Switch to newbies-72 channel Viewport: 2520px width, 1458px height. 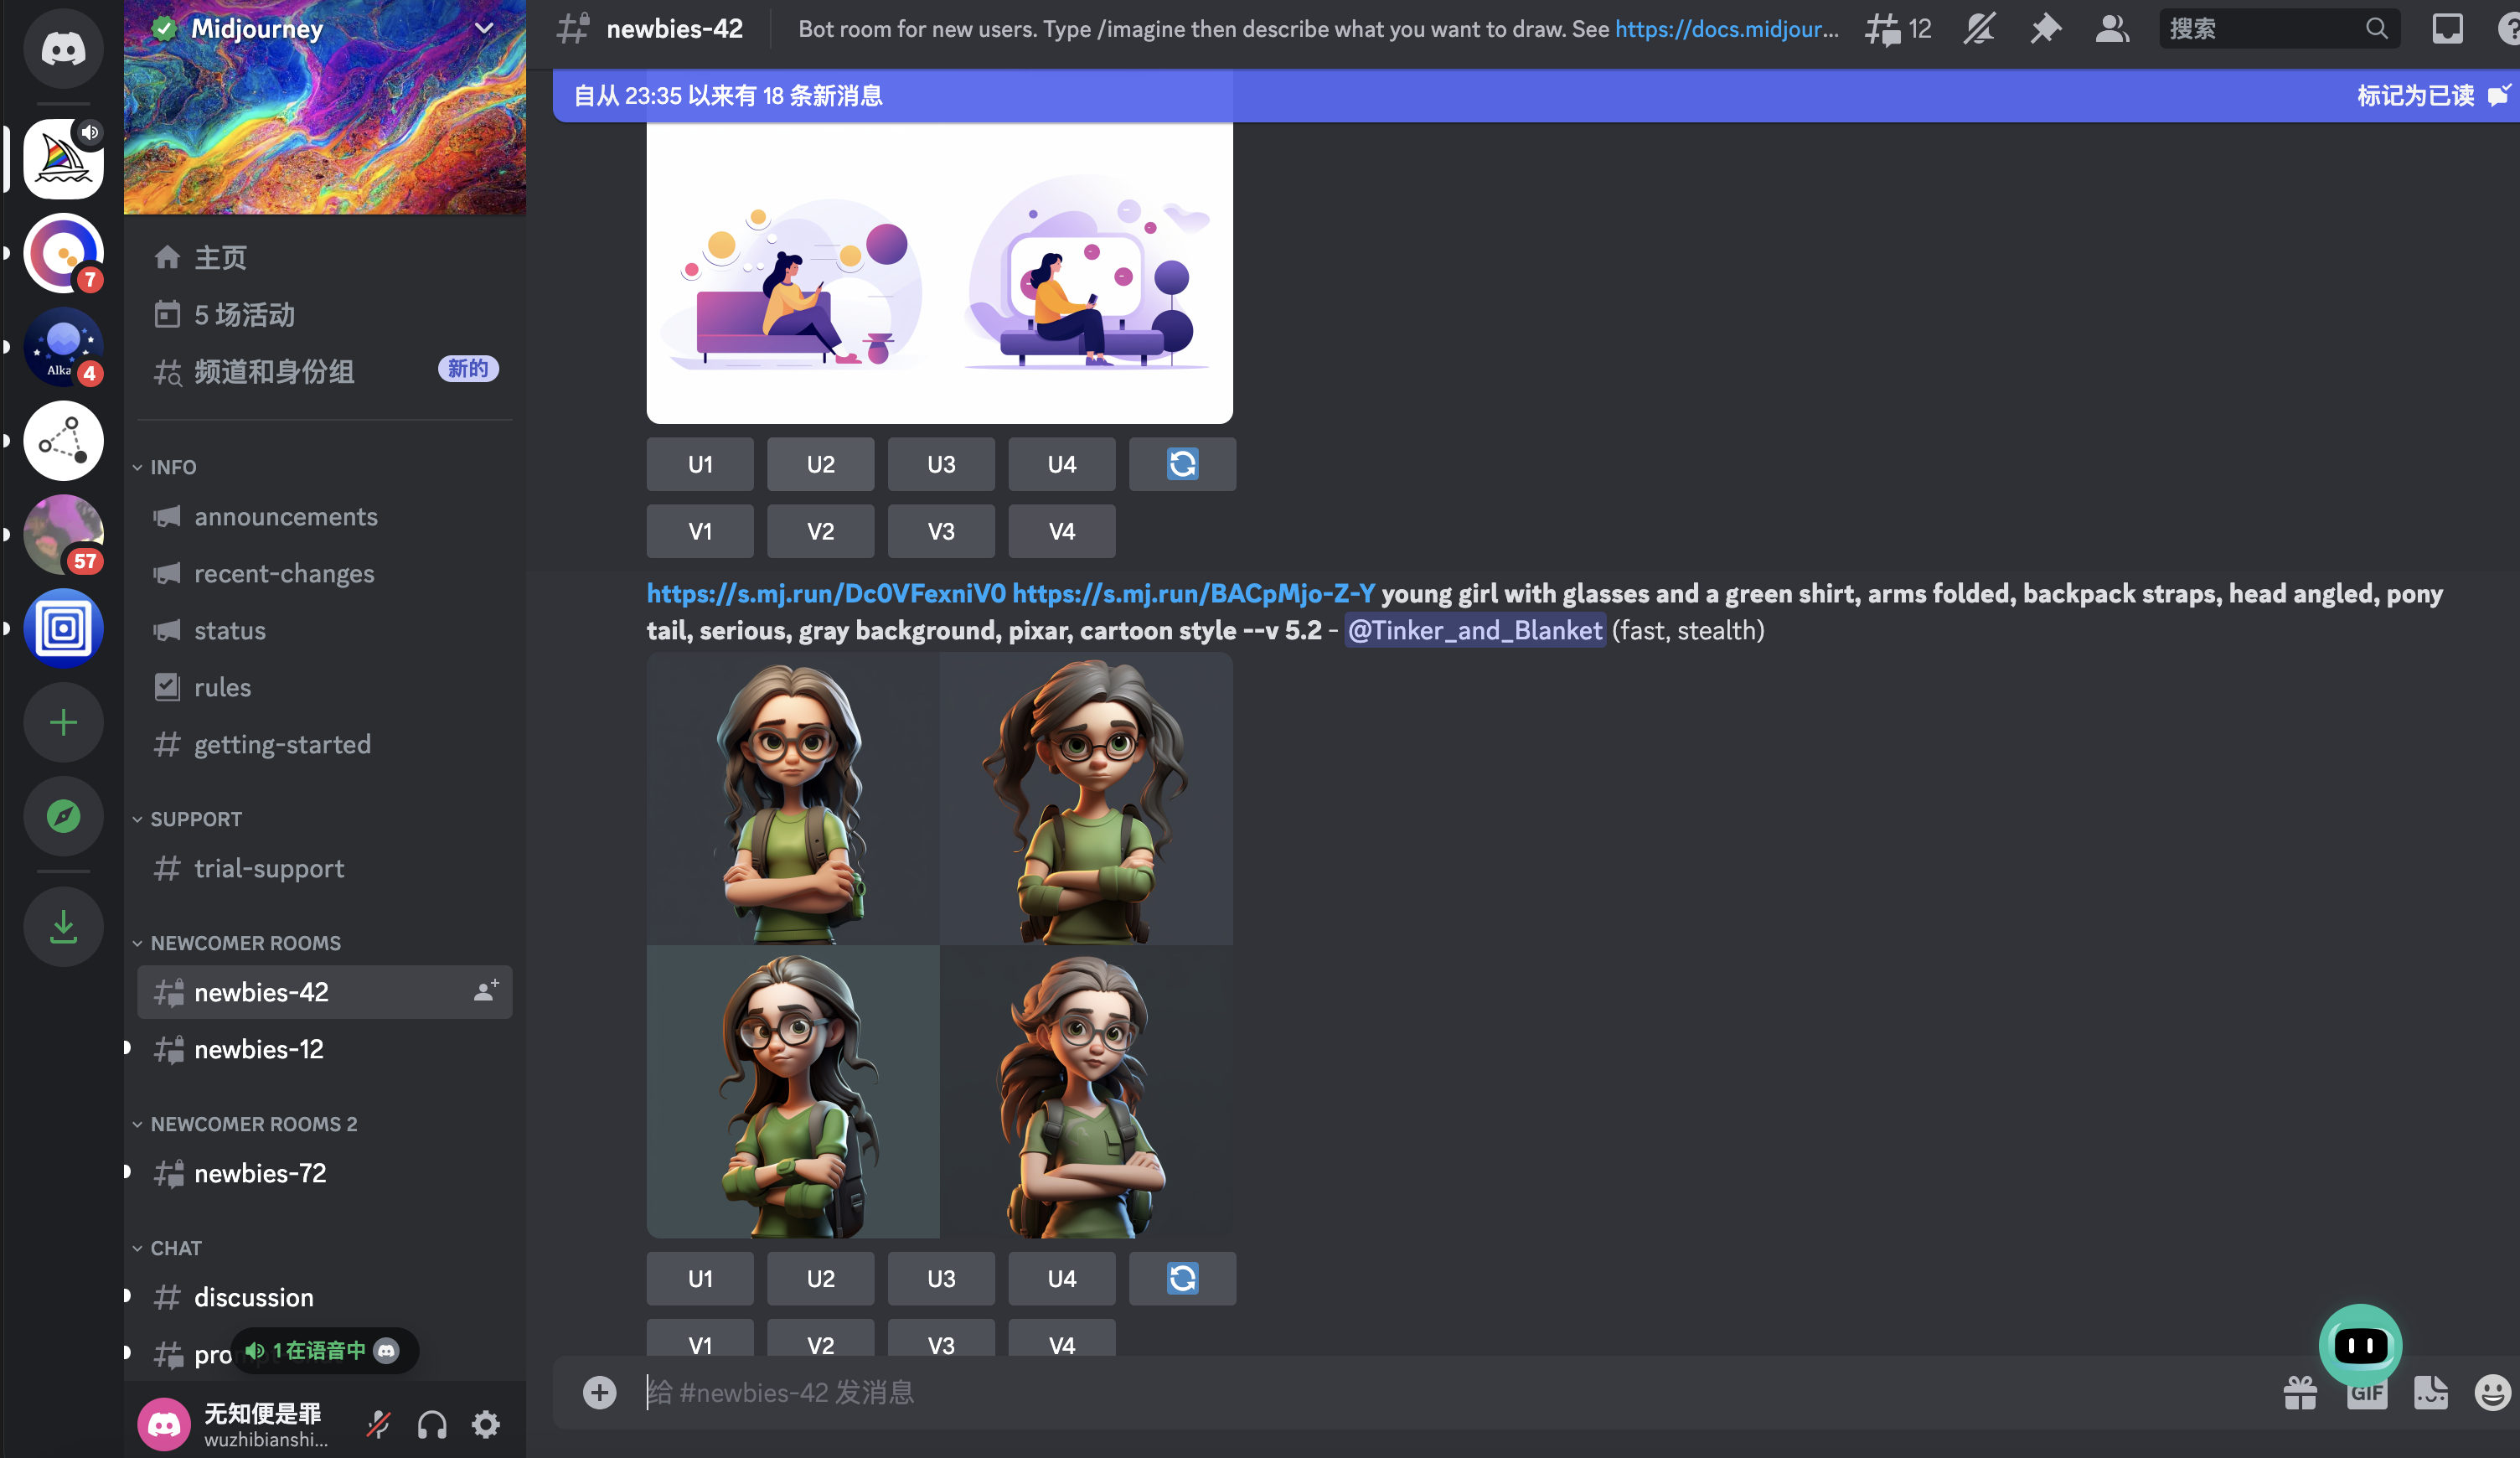point(324,1174)
